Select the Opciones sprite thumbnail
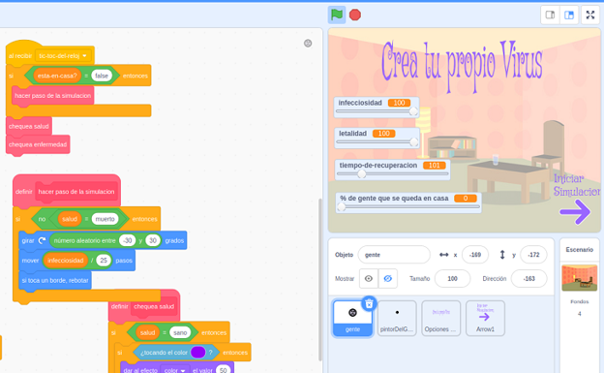604x373 pixels. (440, 318)
